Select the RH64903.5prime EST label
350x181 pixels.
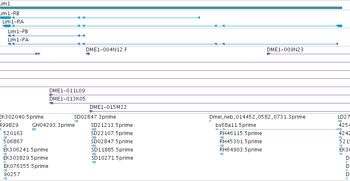coord(241,150)
